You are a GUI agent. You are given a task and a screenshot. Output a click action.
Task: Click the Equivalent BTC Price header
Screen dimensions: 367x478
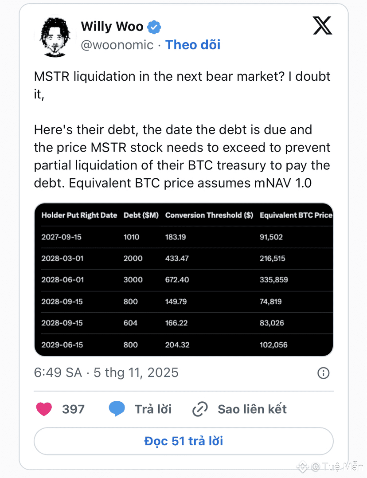tap(296, 215)
